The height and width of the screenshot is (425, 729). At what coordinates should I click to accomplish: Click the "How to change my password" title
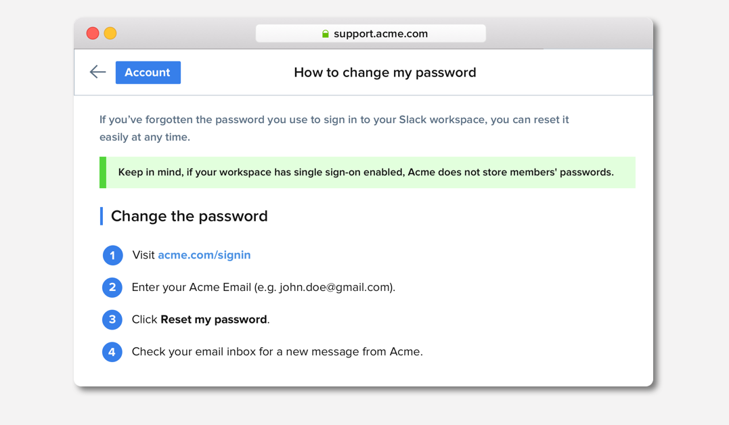click(x=384, y=72)
